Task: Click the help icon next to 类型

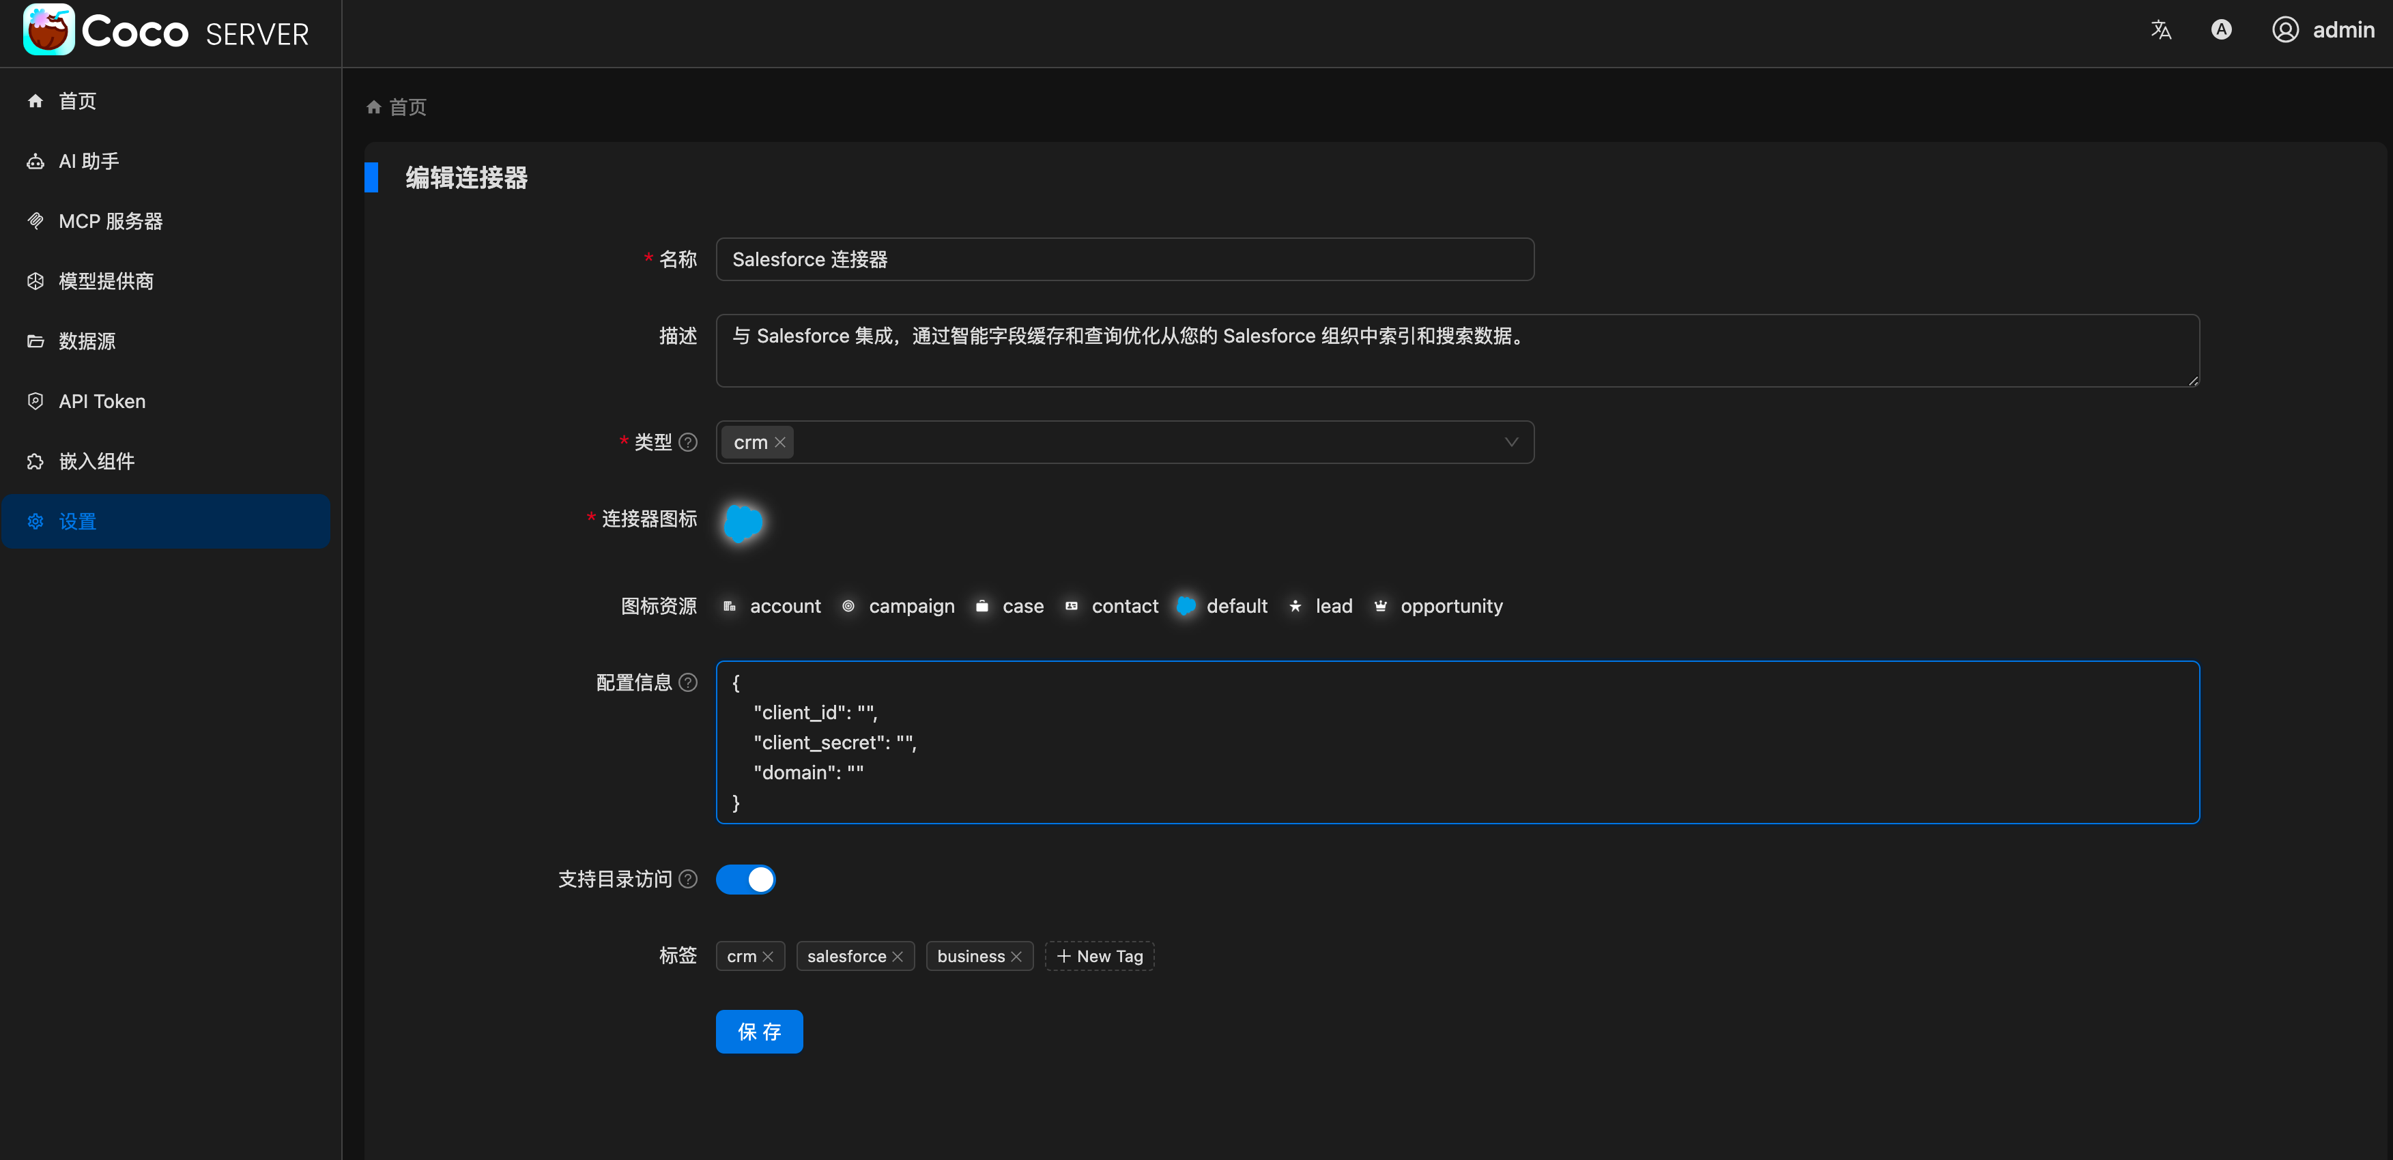Action: [x=689, y=442]
